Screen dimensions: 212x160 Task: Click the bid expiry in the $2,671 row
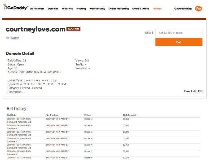[58, 158]
